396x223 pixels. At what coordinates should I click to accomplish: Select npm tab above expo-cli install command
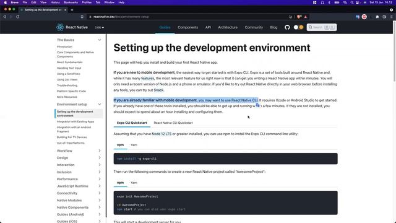120,145
